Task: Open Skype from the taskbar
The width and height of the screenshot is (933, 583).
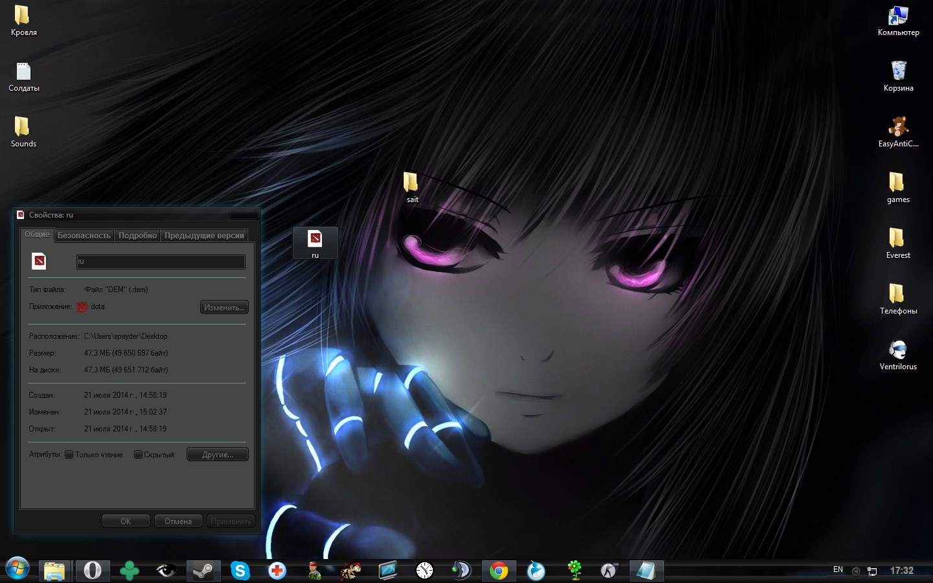Action: 240,571
